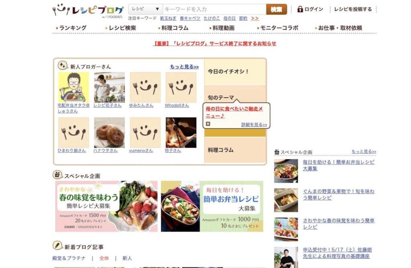The image size is (411, 268).
Task: Switch to the 新人 blog filter tab
Action: click(x=127, y=258)
